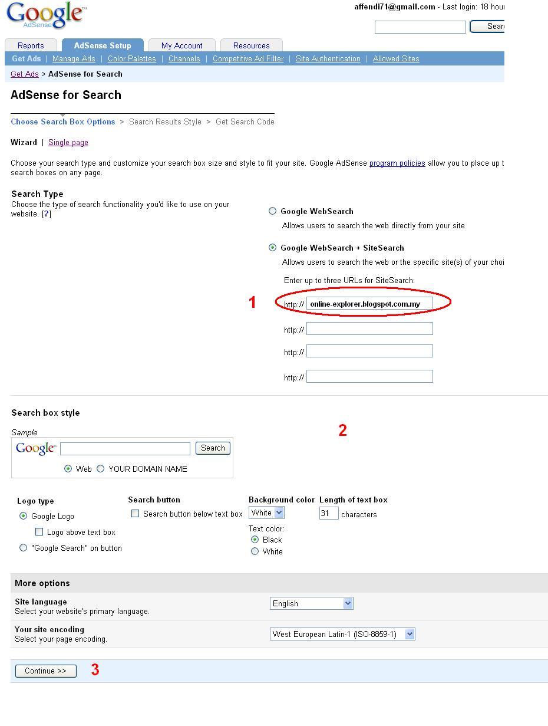Tick Search button below text box

pos(135,514)
